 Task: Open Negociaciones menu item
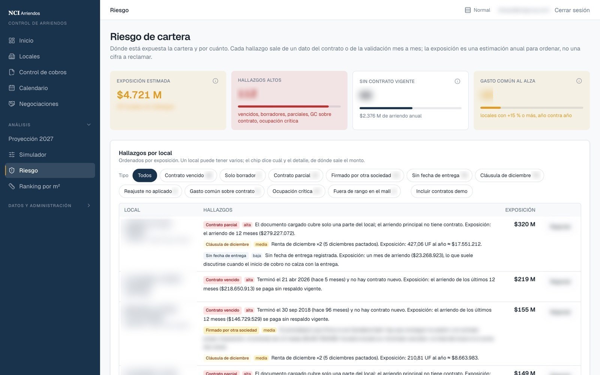click(x=50, y=103)
